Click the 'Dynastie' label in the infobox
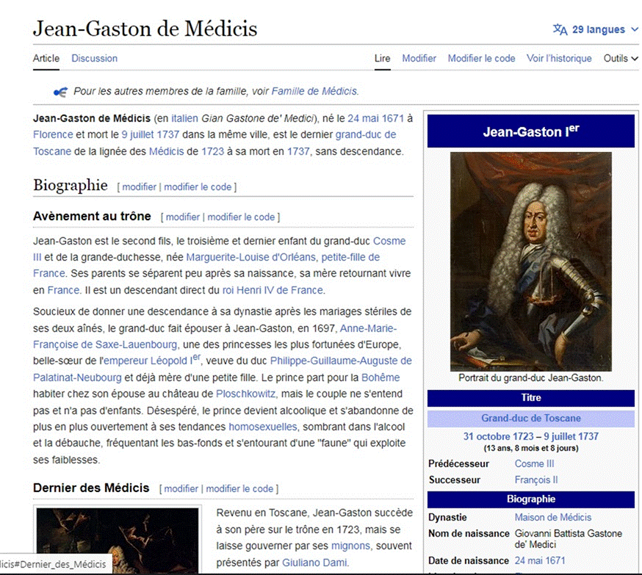This screenshot has height=575, width=642. pos(447,517)
